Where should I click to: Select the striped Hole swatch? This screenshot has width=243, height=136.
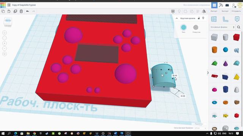196,28
